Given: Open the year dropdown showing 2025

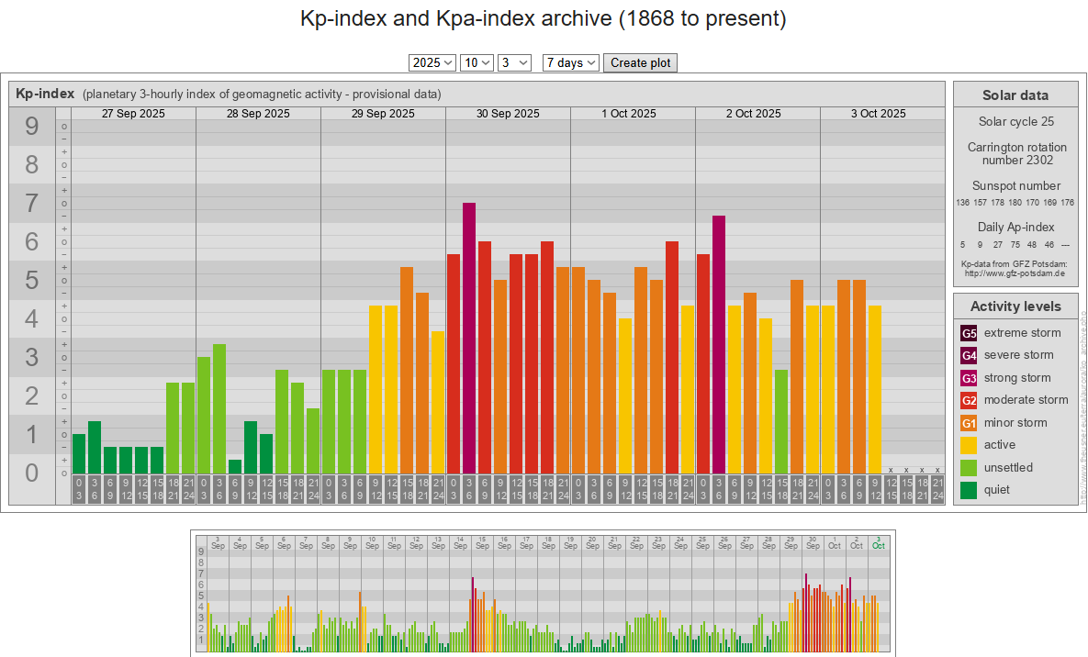Looking at the screenshot, I should pyautogui.click(x=432, y=62).
